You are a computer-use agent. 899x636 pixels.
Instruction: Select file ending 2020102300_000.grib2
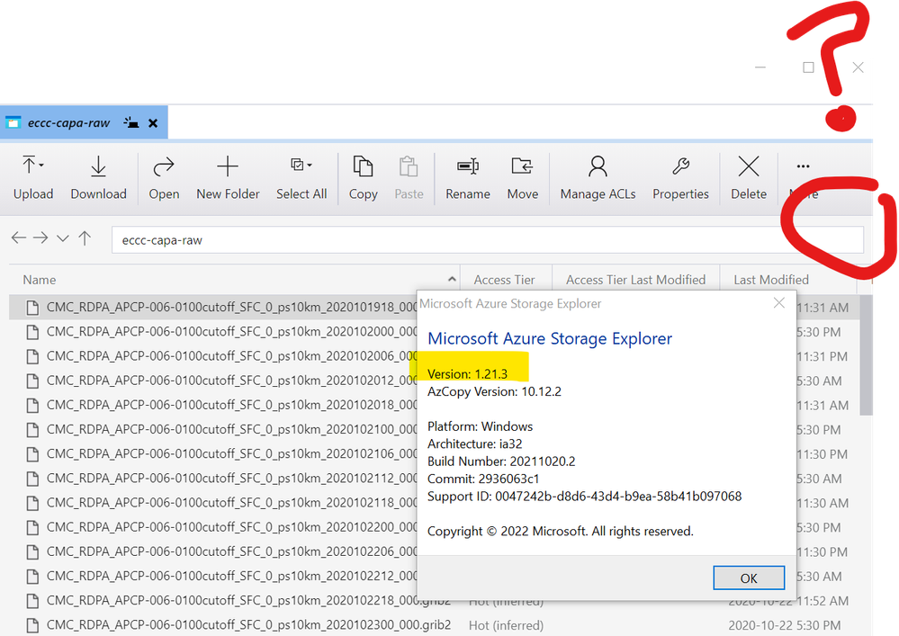click(238, 624)
